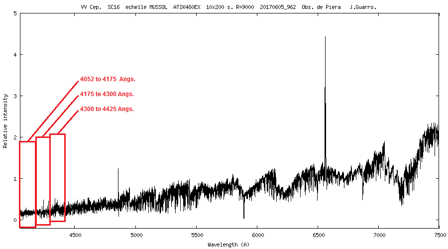Click the '4175 to 4300 Angs.' red label
Image resolution: width=448 pixels, height=249 pixels.
(107, 94)
